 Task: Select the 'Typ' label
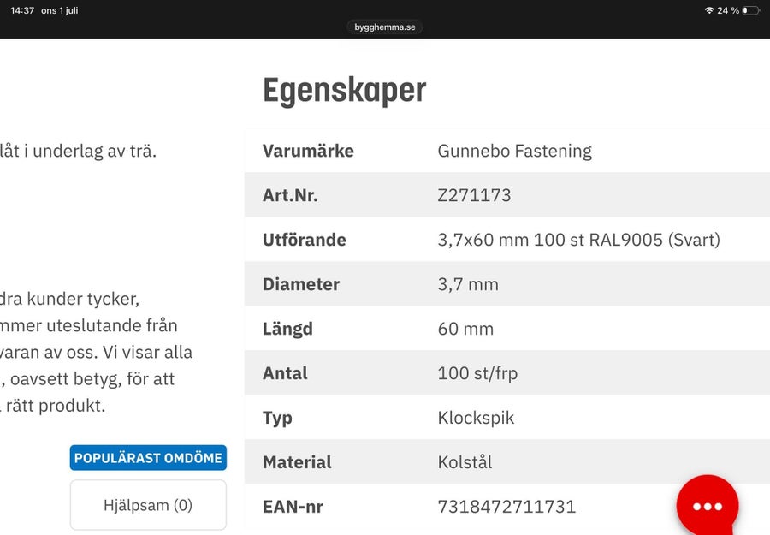[x=277, y=419]
